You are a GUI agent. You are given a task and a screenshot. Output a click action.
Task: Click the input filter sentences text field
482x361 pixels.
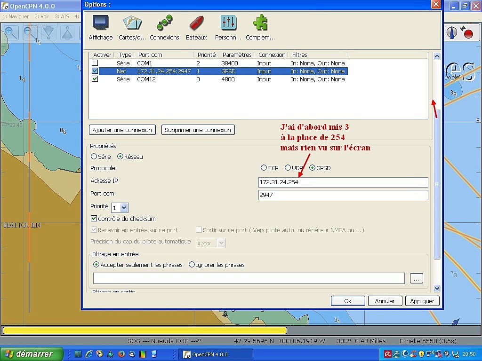249,278
